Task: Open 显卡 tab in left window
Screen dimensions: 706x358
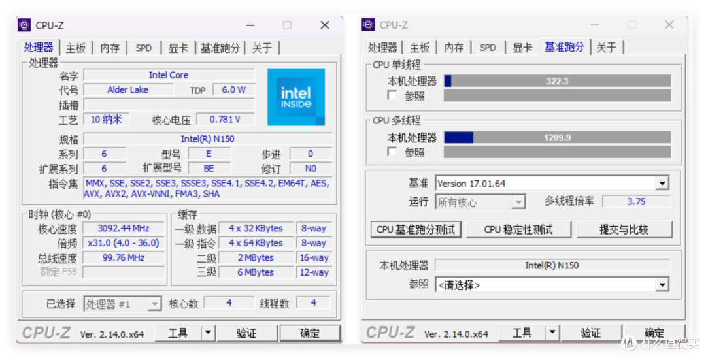Action: [x=178, y=48]
